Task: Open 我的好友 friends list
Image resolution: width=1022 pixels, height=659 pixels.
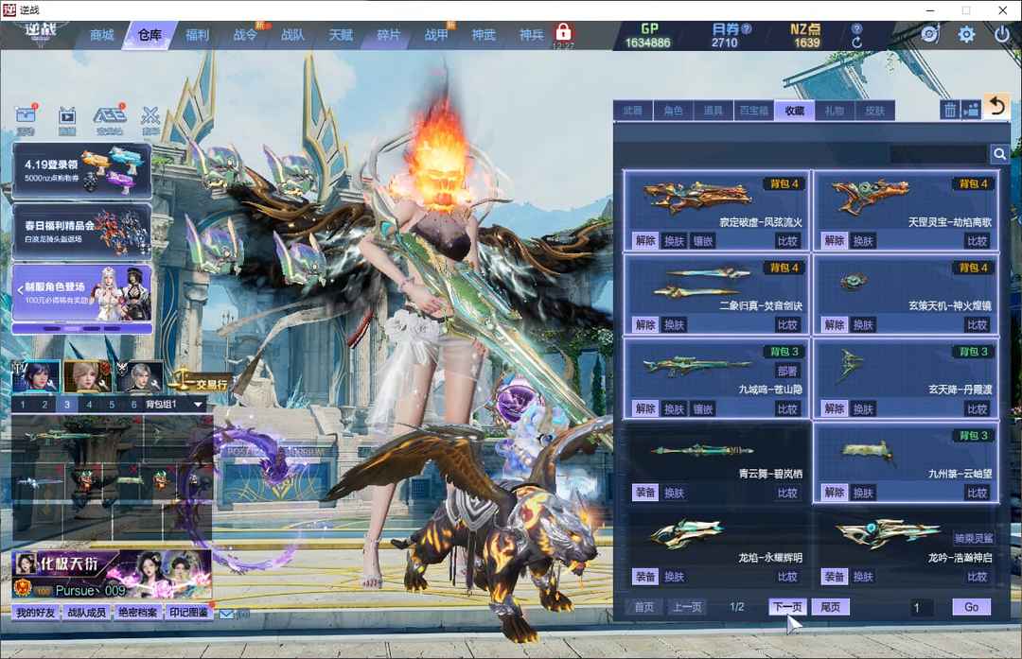Action: coord(36,613)
